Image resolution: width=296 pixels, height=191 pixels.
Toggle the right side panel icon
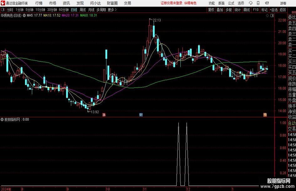pyautogui.click(x=272, y=16)
